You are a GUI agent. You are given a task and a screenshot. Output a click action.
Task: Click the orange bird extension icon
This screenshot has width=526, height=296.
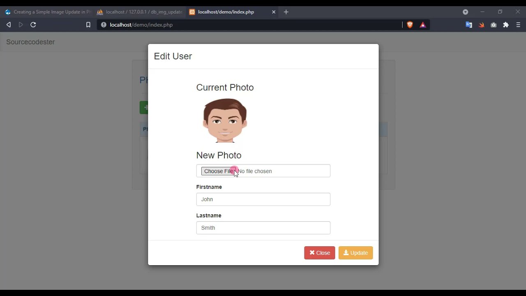coord(481,25)
